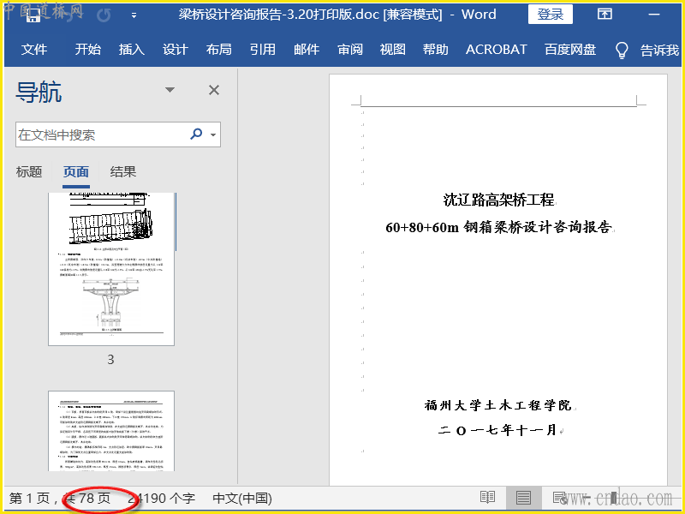The width and height of the screenshot is (685, 514).
Task: Click the 第 1 页，共 78 页 status entry
Action: pos(60,499)
